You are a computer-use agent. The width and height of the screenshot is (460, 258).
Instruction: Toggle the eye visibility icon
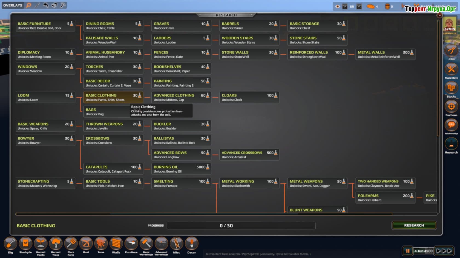[338, 6]
